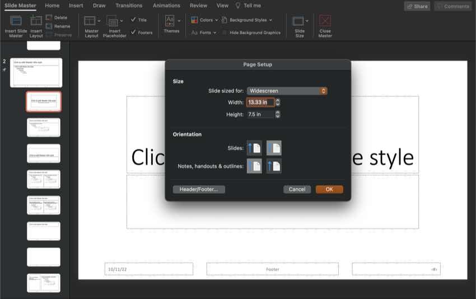Select portrait orientation for slides
Image resolution: width=476 pixels, height=299 pixels.
click(x=254, y=148)
